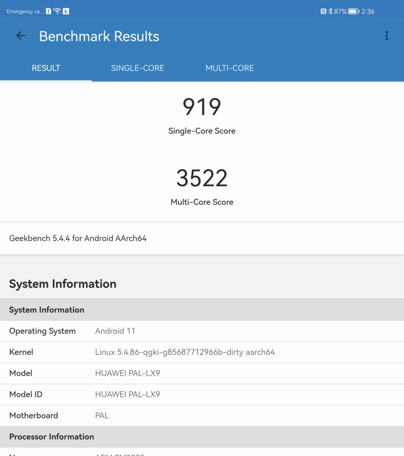
Task: Tap the Geekbench 5.4.4 version line
Action: click(78, 238)
